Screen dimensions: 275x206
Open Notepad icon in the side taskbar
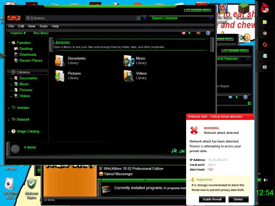(265, 56)
